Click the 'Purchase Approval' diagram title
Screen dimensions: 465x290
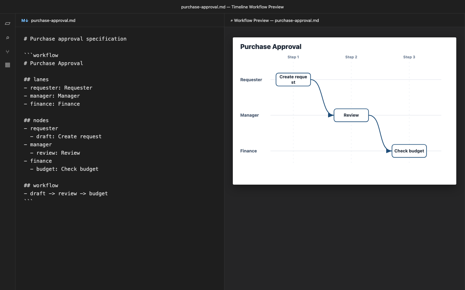point(271,47)
